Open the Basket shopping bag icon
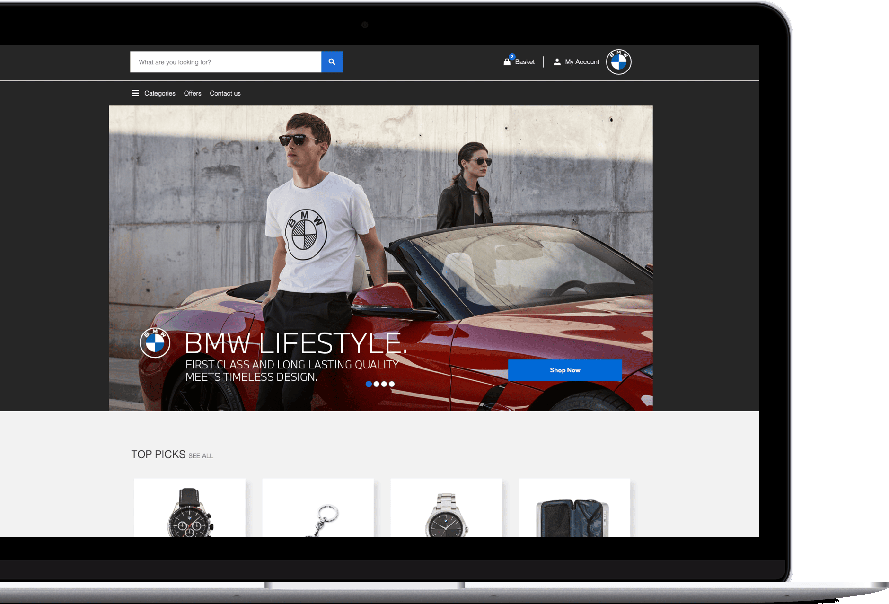The width and height of the screenshot is (889, 604). [507, 62]
